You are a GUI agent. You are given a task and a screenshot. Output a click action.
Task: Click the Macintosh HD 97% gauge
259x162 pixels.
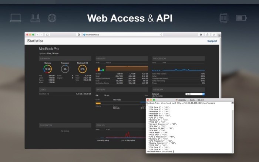pyautogui.click(x=83, y=69)
